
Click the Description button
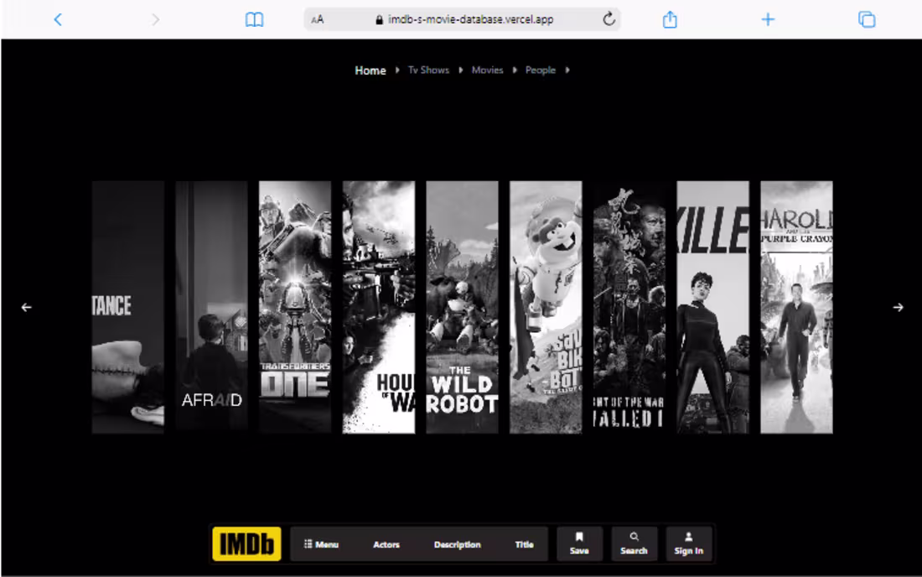[457, 543]
